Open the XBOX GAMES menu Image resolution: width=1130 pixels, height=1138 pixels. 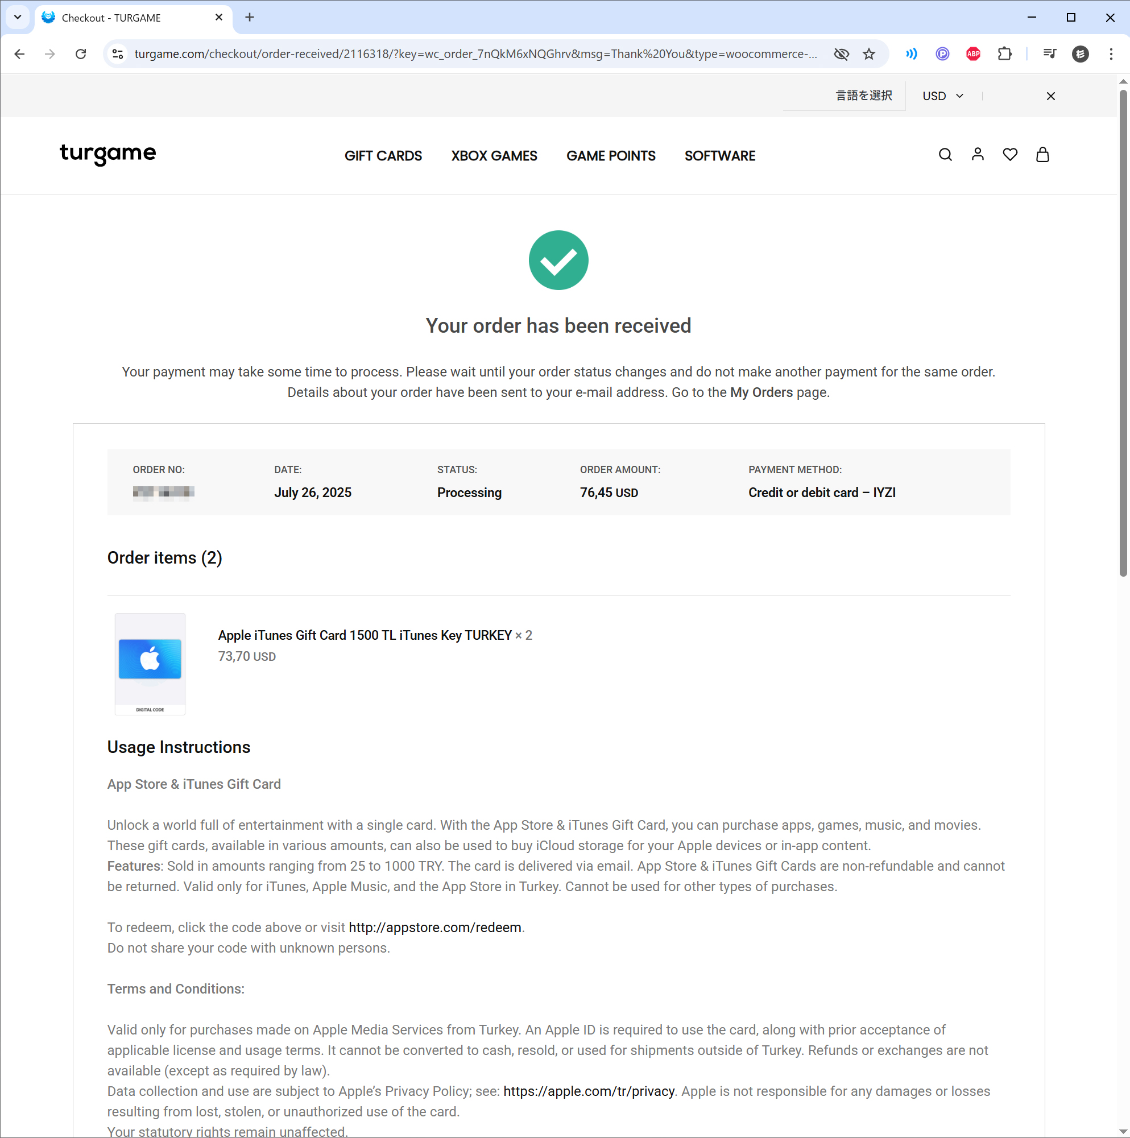(x=494, y=155)
